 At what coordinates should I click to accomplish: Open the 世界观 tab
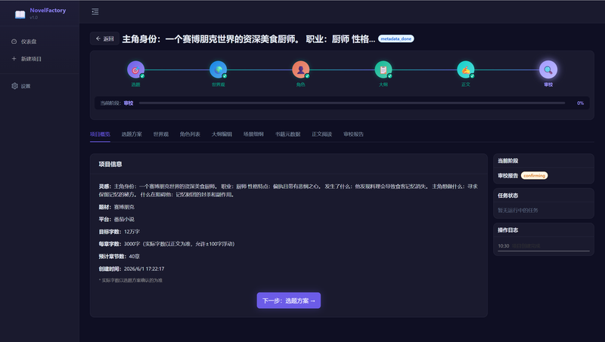click(161, 134)
